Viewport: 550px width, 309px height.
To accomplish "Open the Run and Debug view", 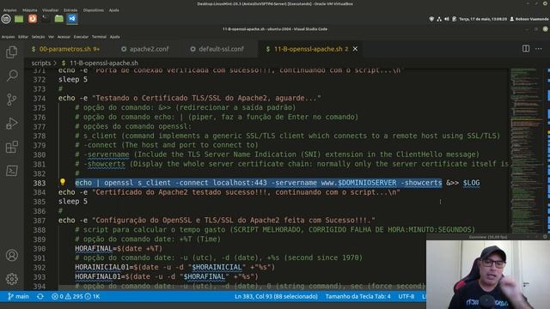I will click(11, 124).
